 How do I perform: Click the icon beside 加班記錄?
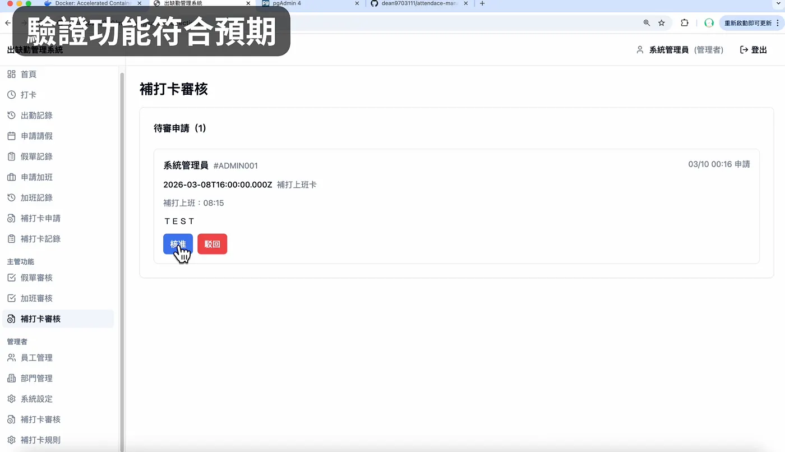[x=11, y=197]
